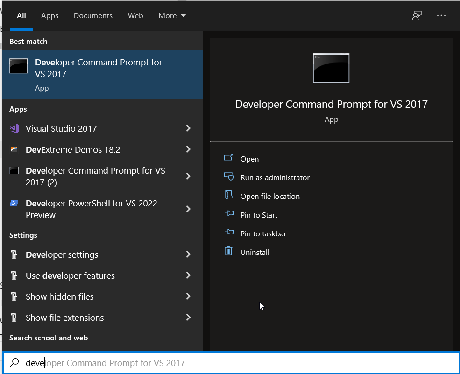
Task: Click the Open action icon
Action: pyautogui.click(x=228, y=158)
